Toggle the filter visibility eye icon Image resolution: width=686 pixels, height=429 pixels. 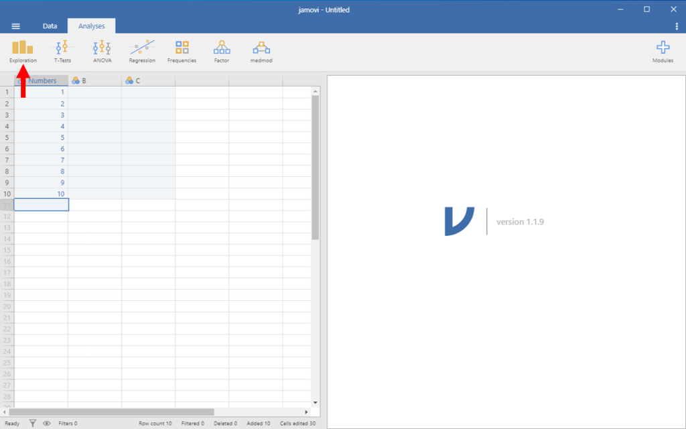tap(46, 423)
